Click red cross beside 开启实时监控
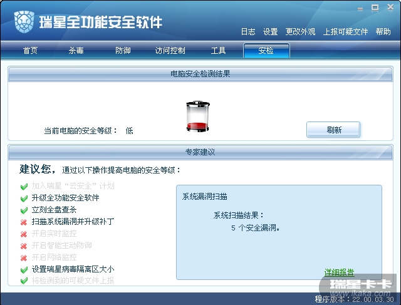Screen dimensions: 401x305 tap(24, 234)
